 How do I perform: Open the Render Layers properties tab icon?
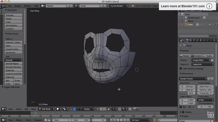[190, 40]
